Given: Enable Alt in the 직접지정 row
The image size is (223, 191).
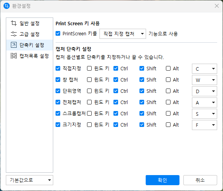Looking at the screenshot, I should 168,68.
